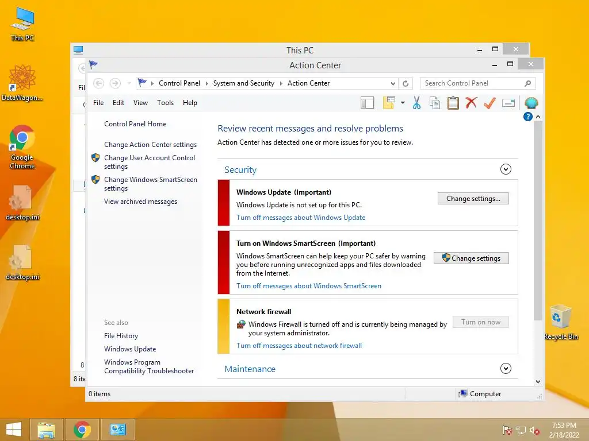Click the muted volume tray icon

(535, 431)
